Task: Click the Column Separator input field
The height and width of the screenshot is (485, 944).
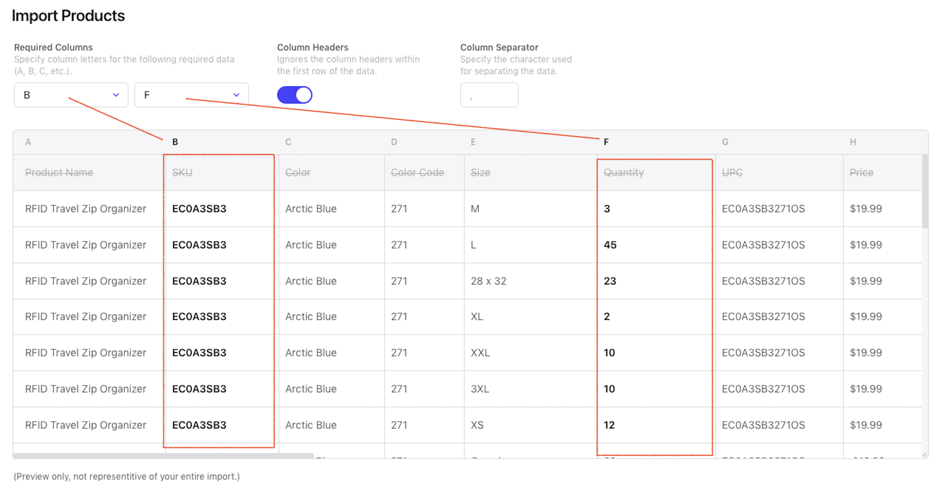Action: point(489,95)
